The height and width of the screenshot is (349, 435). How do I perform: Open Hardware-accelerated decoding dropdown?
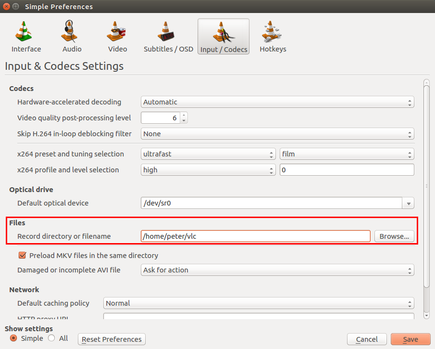(277, 102)
